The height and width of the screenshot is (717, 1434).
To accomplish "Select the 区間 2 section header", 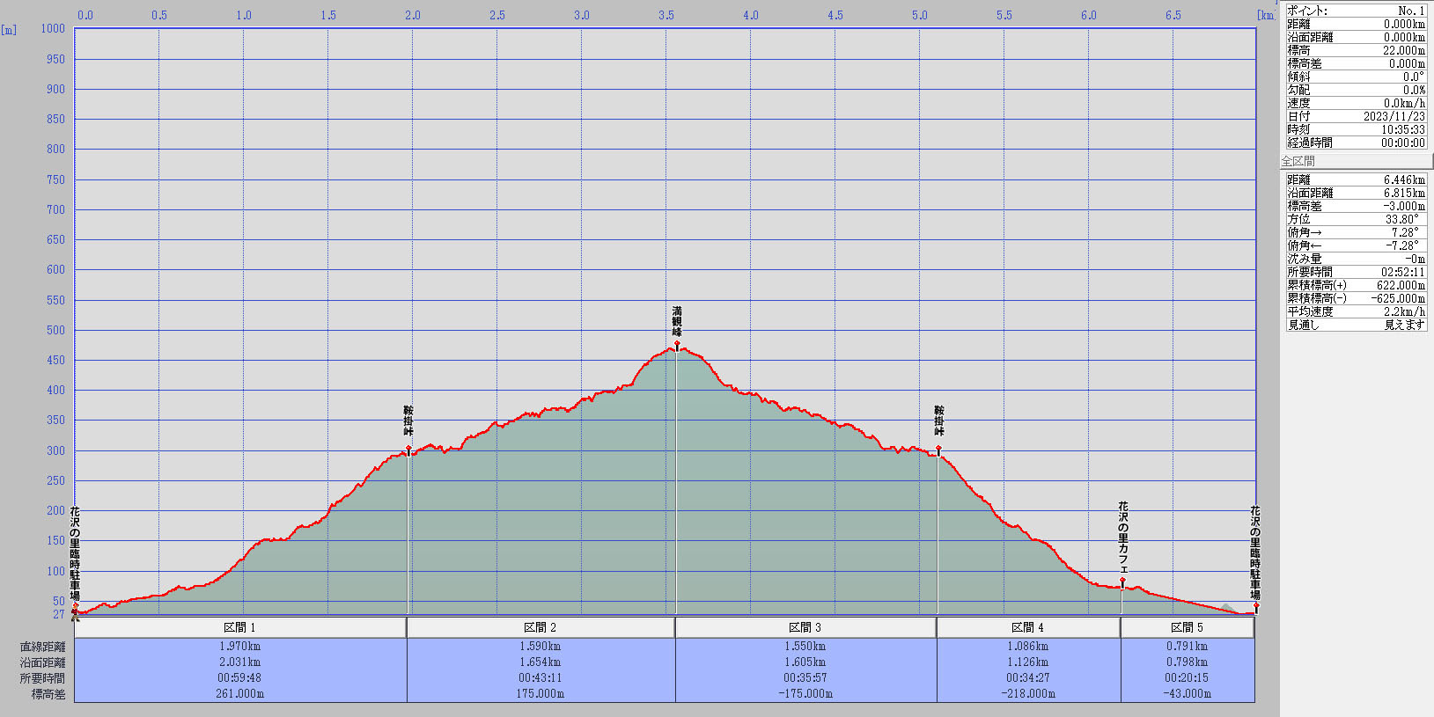I will click(x=541, y=627).
